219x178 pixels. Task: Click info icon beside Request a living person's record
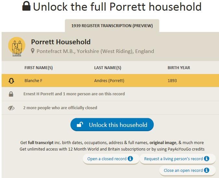tap(207, 159)
